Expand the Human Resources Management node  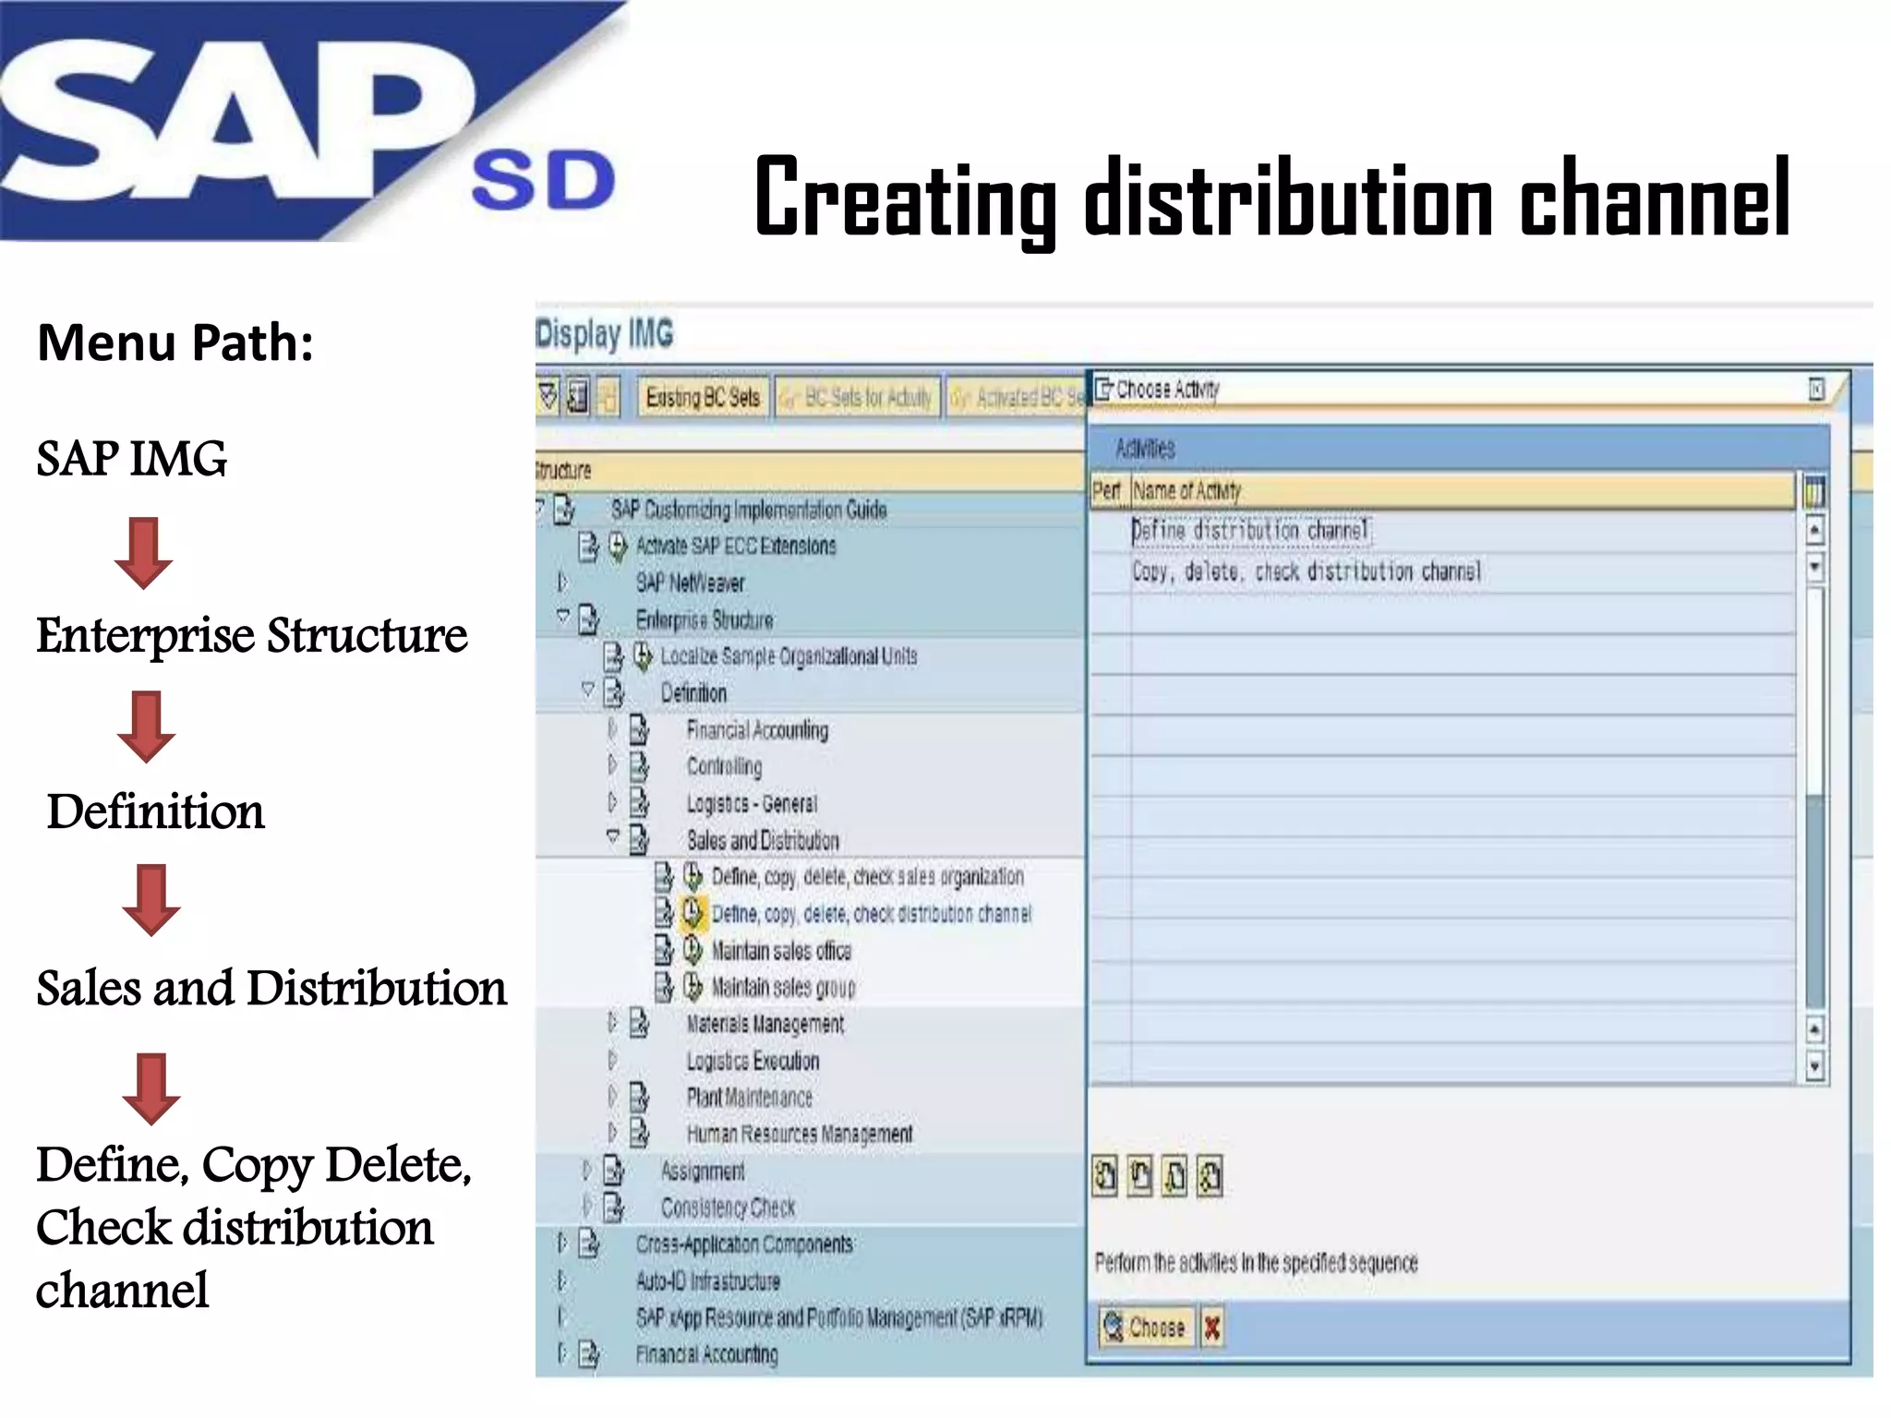611,1132
